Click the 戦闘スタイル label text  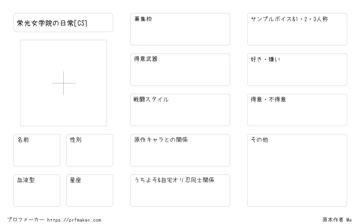(x=151, y=99)
